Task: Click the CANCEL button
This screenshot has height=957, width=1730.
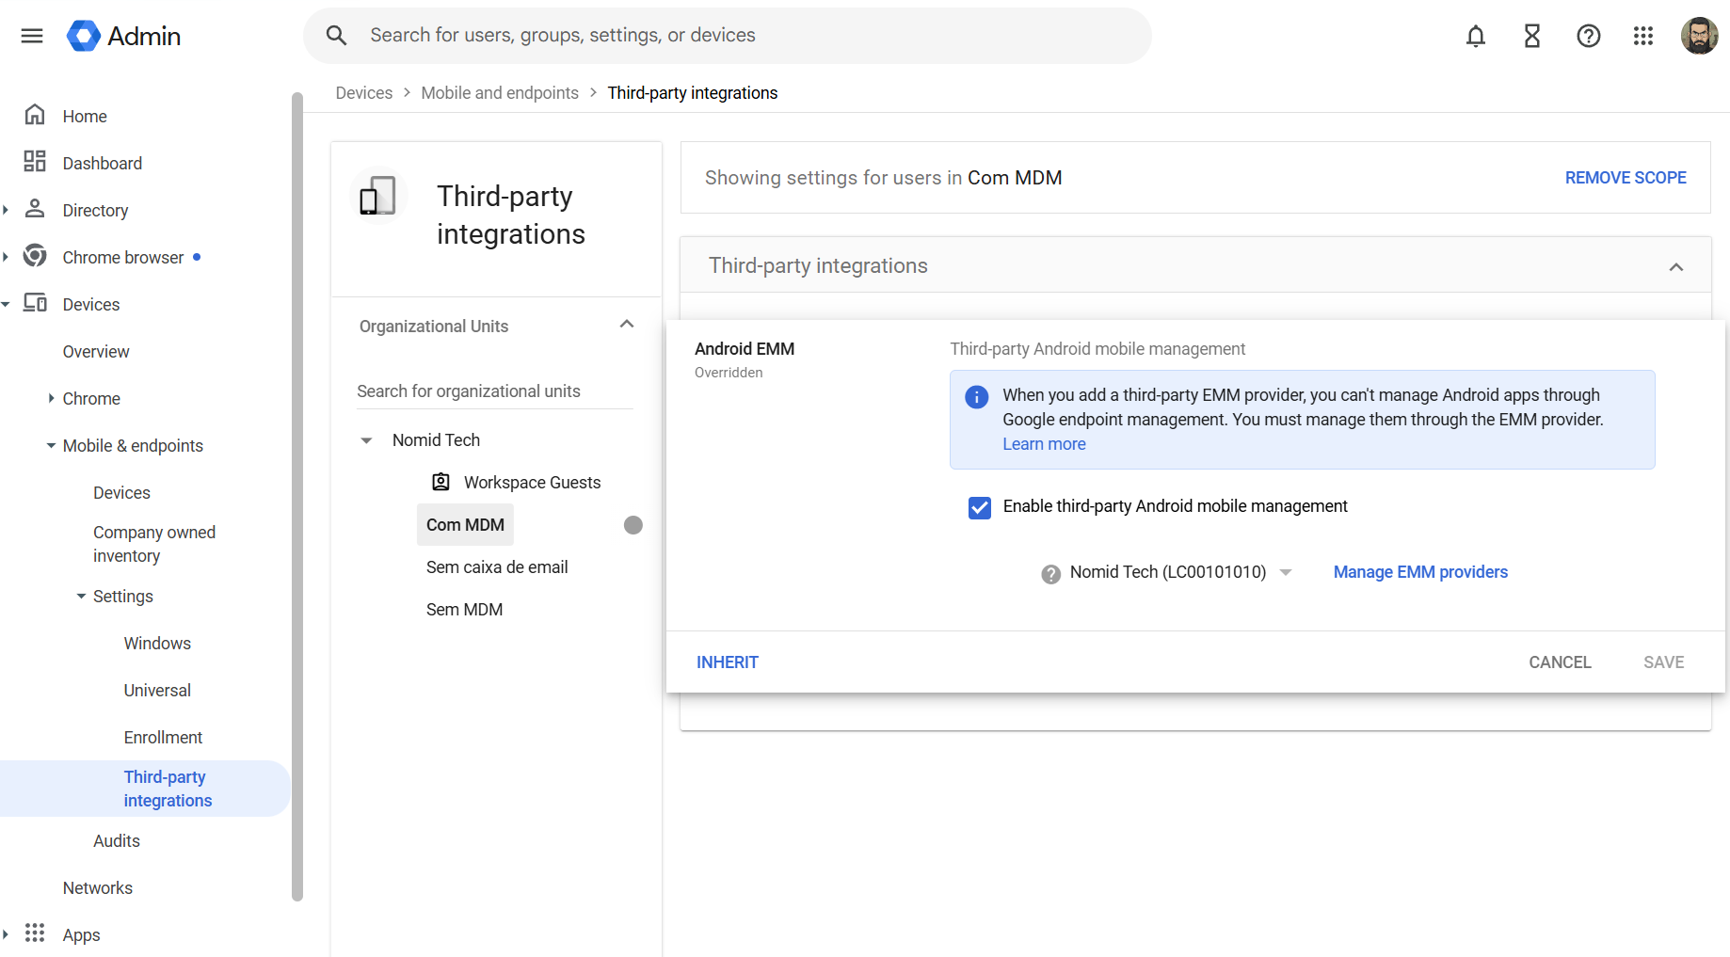Action: tap(1560, 662)
